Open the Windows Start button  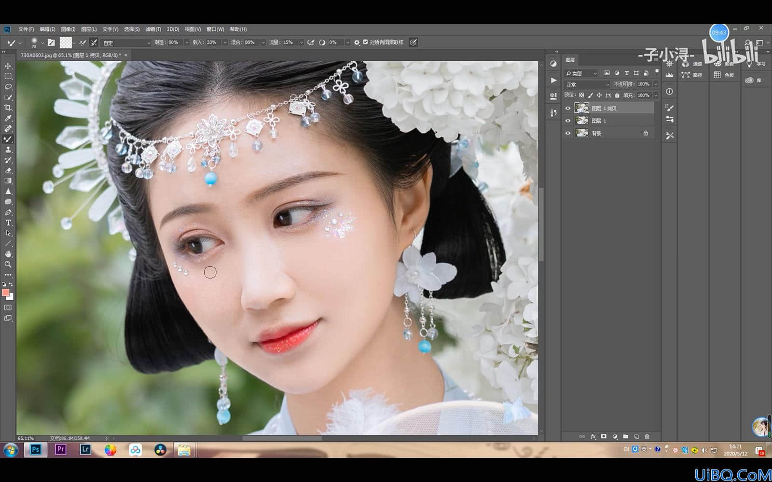10,450
